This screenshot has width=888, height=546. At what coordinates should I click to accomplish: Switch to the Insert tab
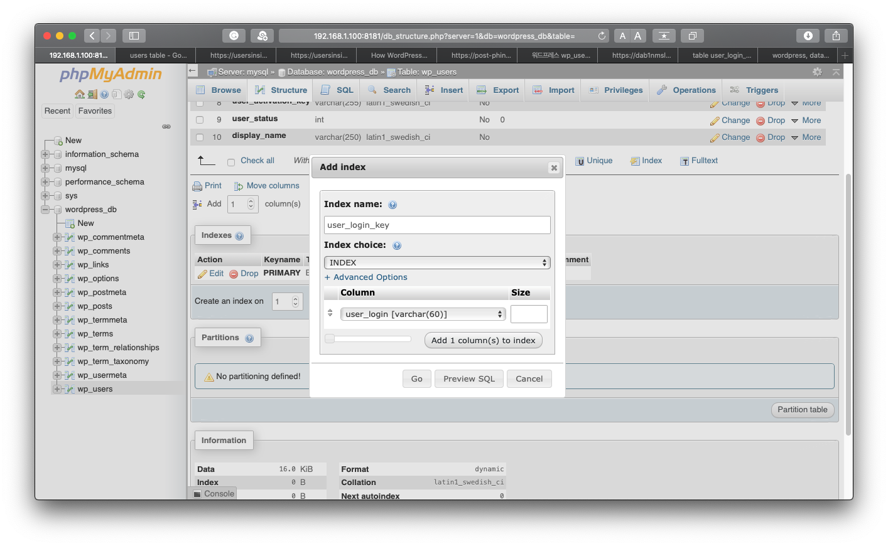(x=444, y=90)
